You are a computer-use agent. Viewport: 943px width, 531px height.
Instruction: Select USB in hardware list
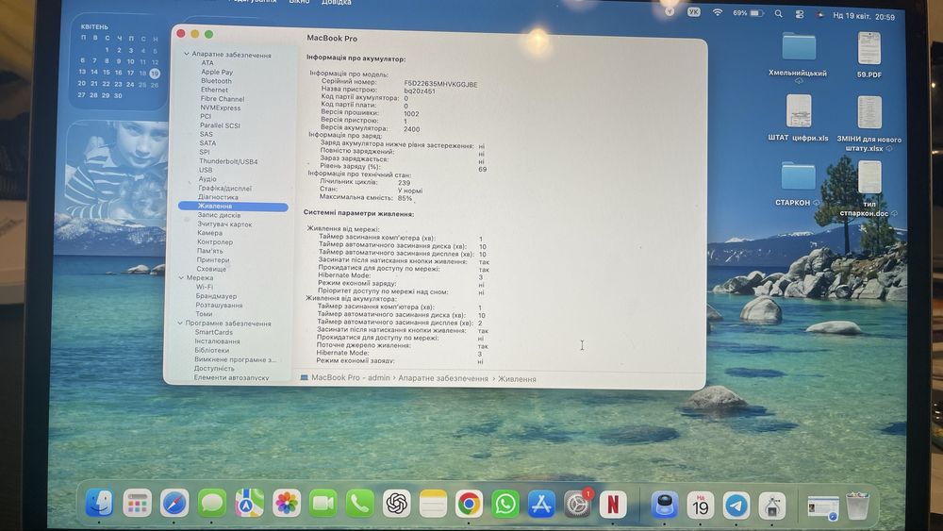coord(205,170)
